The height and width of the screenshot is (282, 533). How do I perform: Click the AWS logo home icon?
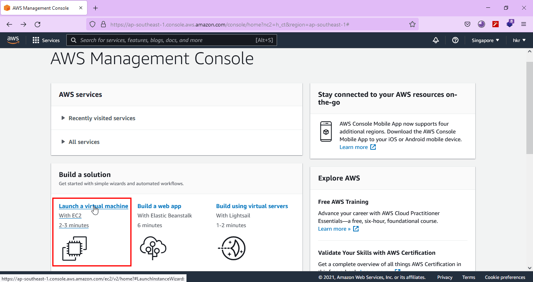coord(13,40)
